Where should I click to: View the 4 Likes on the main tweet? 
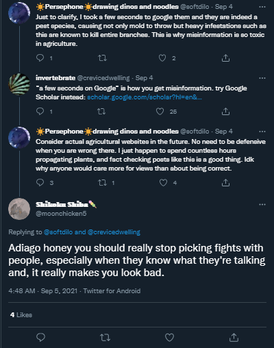pos(21,315)
